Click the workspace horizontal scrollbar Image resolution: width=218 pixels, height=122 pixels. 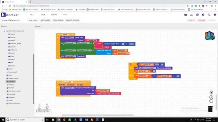98,115
